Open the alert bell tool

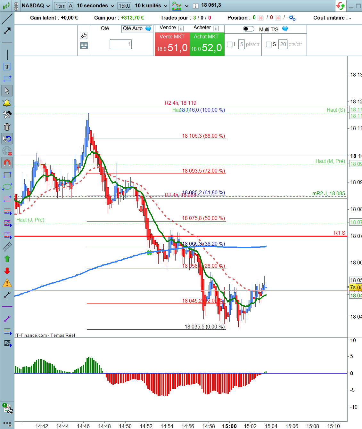7,103
